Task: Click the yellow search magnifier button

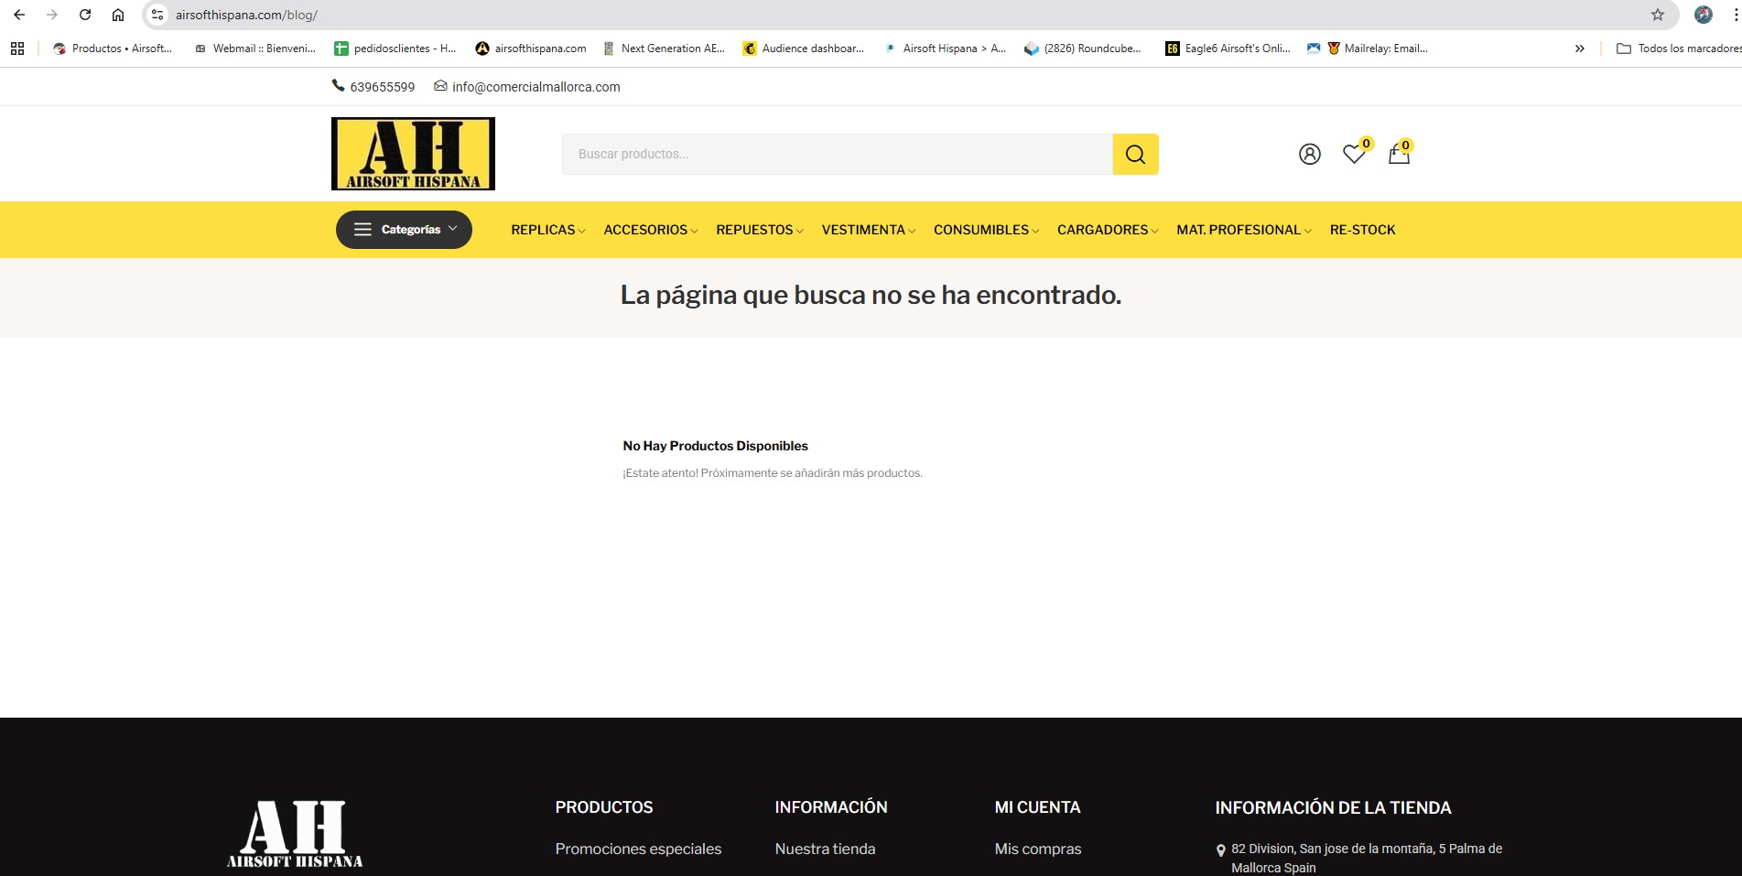Action: pos(1135,154)
